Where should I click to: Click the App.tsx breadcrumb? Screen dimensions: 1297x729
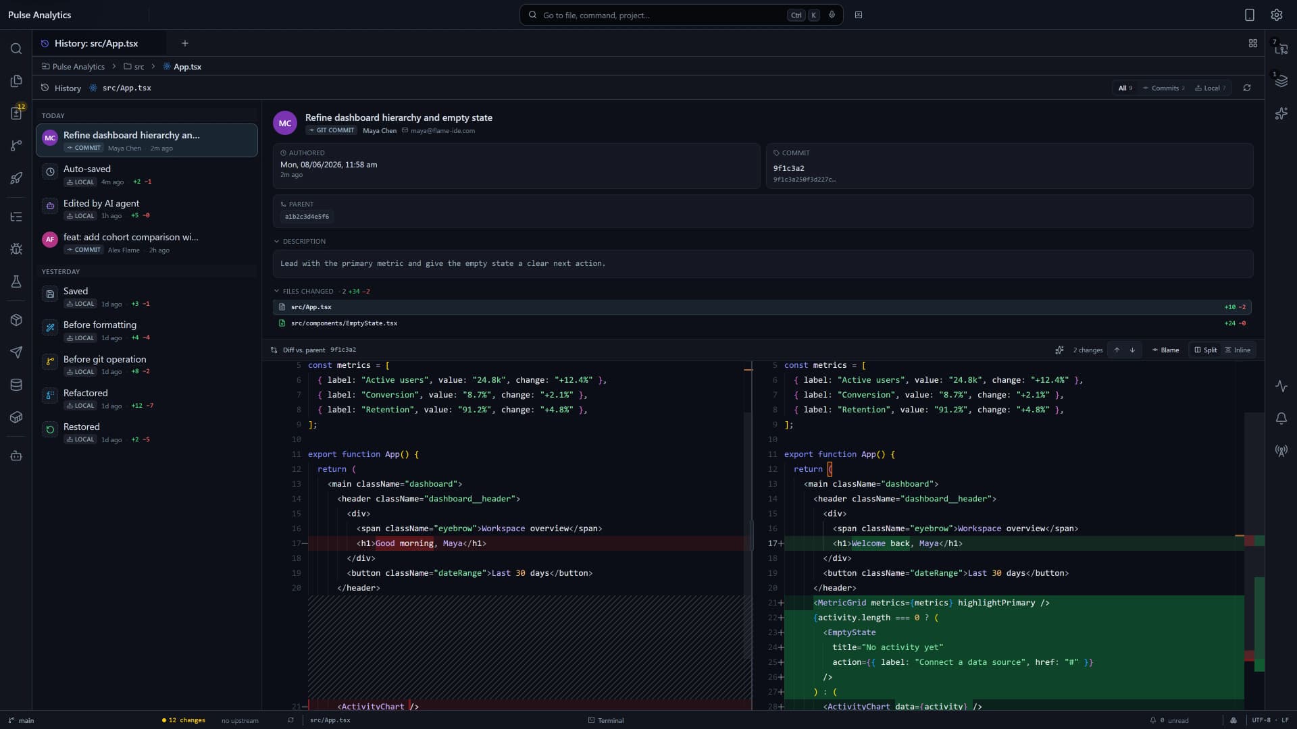[x=182, y=66]
